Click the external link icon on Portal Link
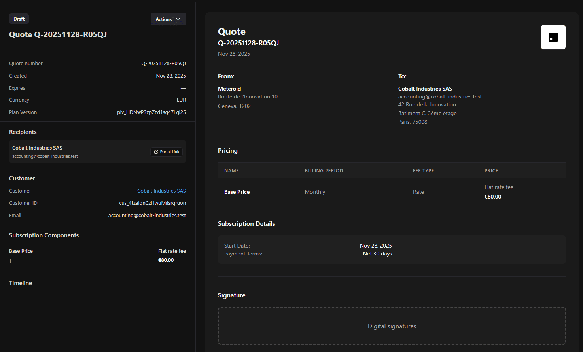 tap(156, 152)
